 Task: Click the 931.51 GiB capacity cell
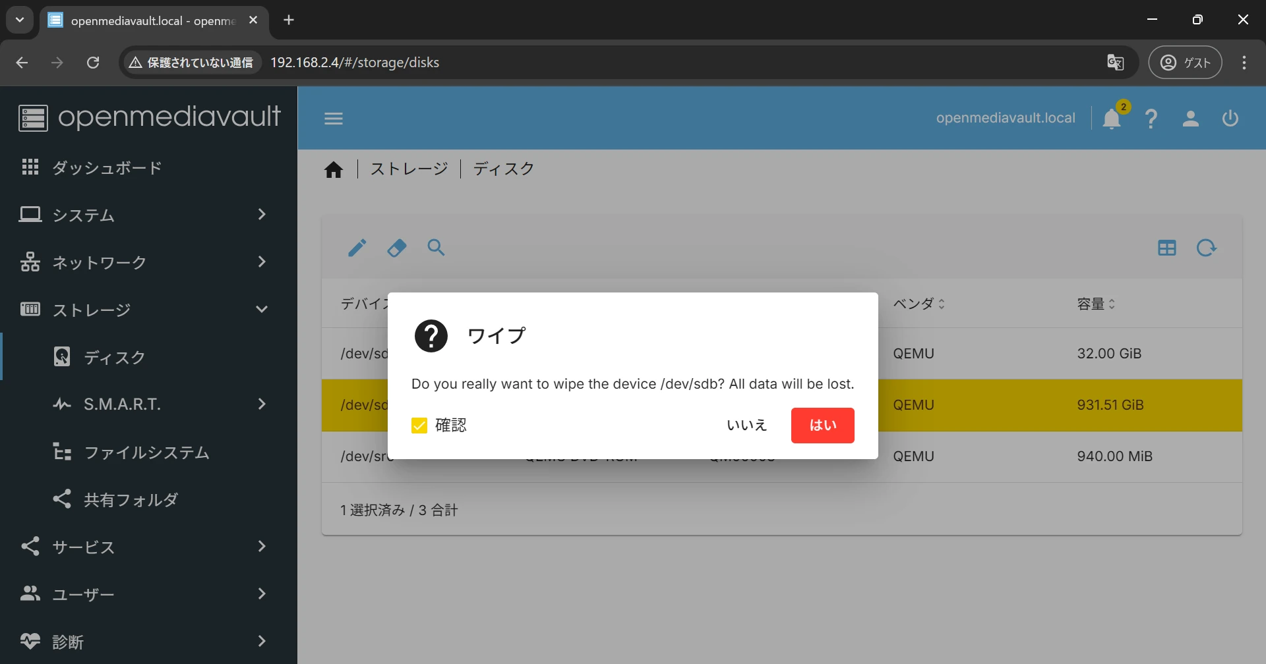coord(1110,405)
